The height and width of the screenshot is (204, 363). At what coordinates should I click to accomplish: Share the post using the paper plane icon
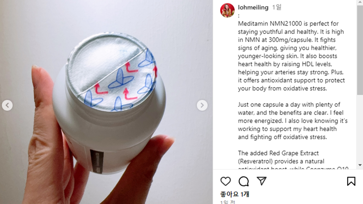click(x=261, y=181)
